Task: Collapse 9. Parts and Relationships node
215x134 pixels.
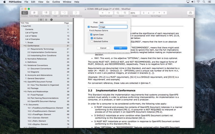Action: (x=24, y=92)
